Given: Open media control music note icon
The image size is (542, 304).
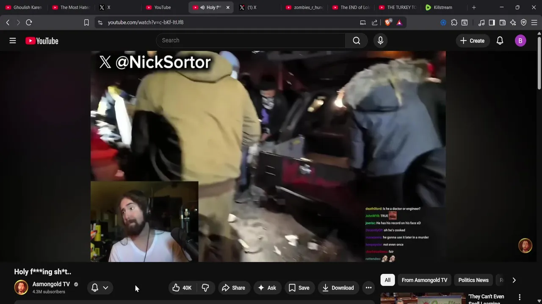Looking at the screenshot, I should pos(481,22).
